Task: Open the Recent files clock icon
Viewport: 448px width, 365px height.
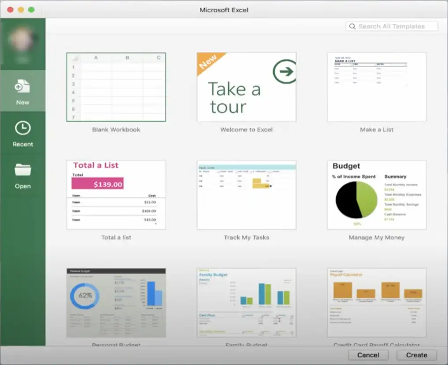Action: [22, 128]
